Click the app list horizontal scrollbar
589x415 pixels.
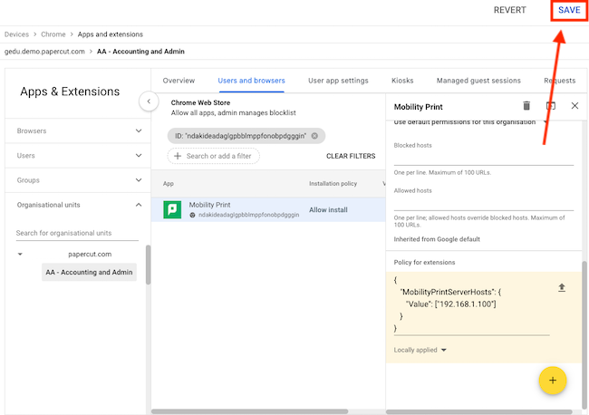point(250,411)
